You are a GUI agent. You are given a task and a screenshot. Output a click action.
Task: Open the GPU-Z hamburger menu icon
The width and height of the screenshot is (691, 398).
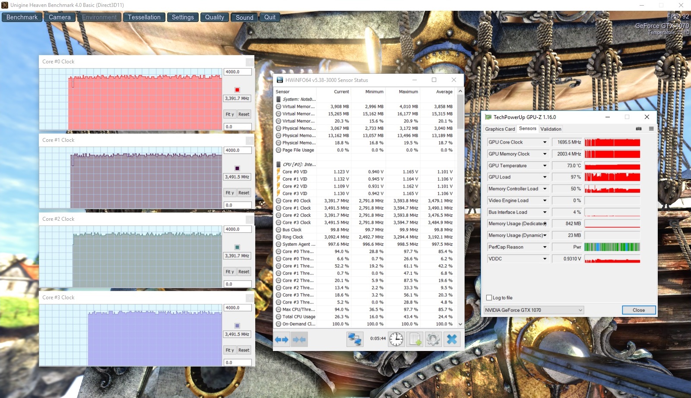click(651, 128)
